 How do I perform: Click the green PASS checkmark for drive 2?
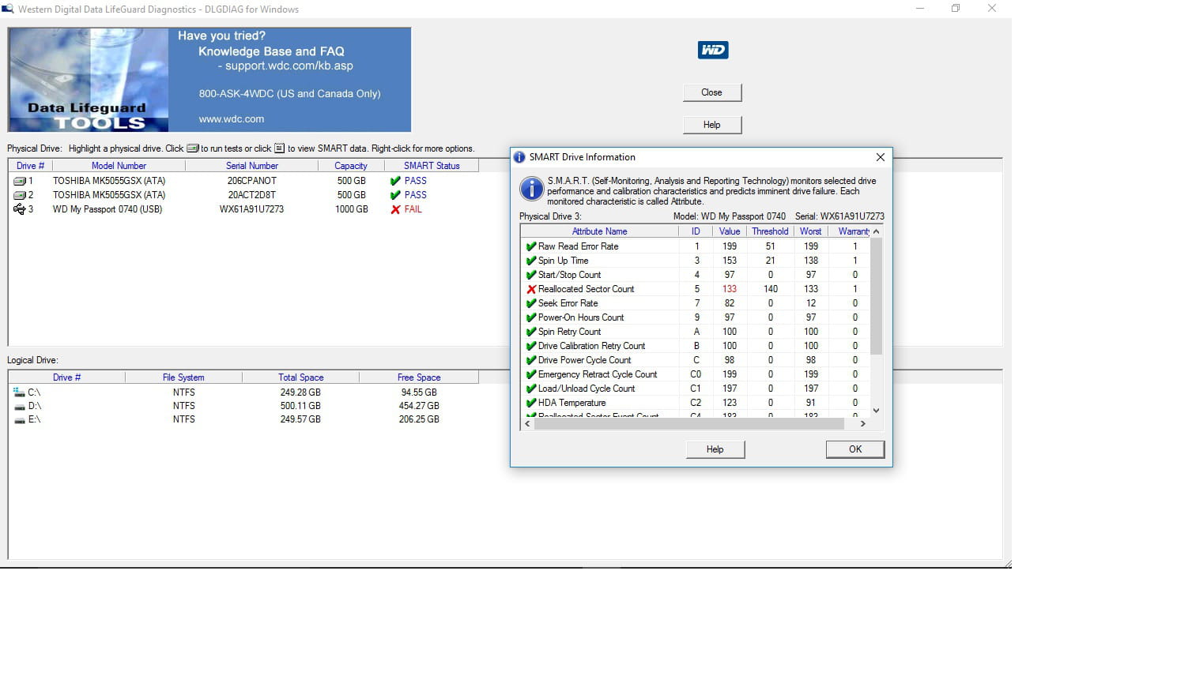point(395,195)
